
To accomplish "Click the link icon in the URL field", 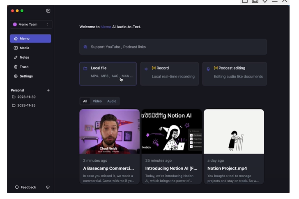I will pos(85,47).
